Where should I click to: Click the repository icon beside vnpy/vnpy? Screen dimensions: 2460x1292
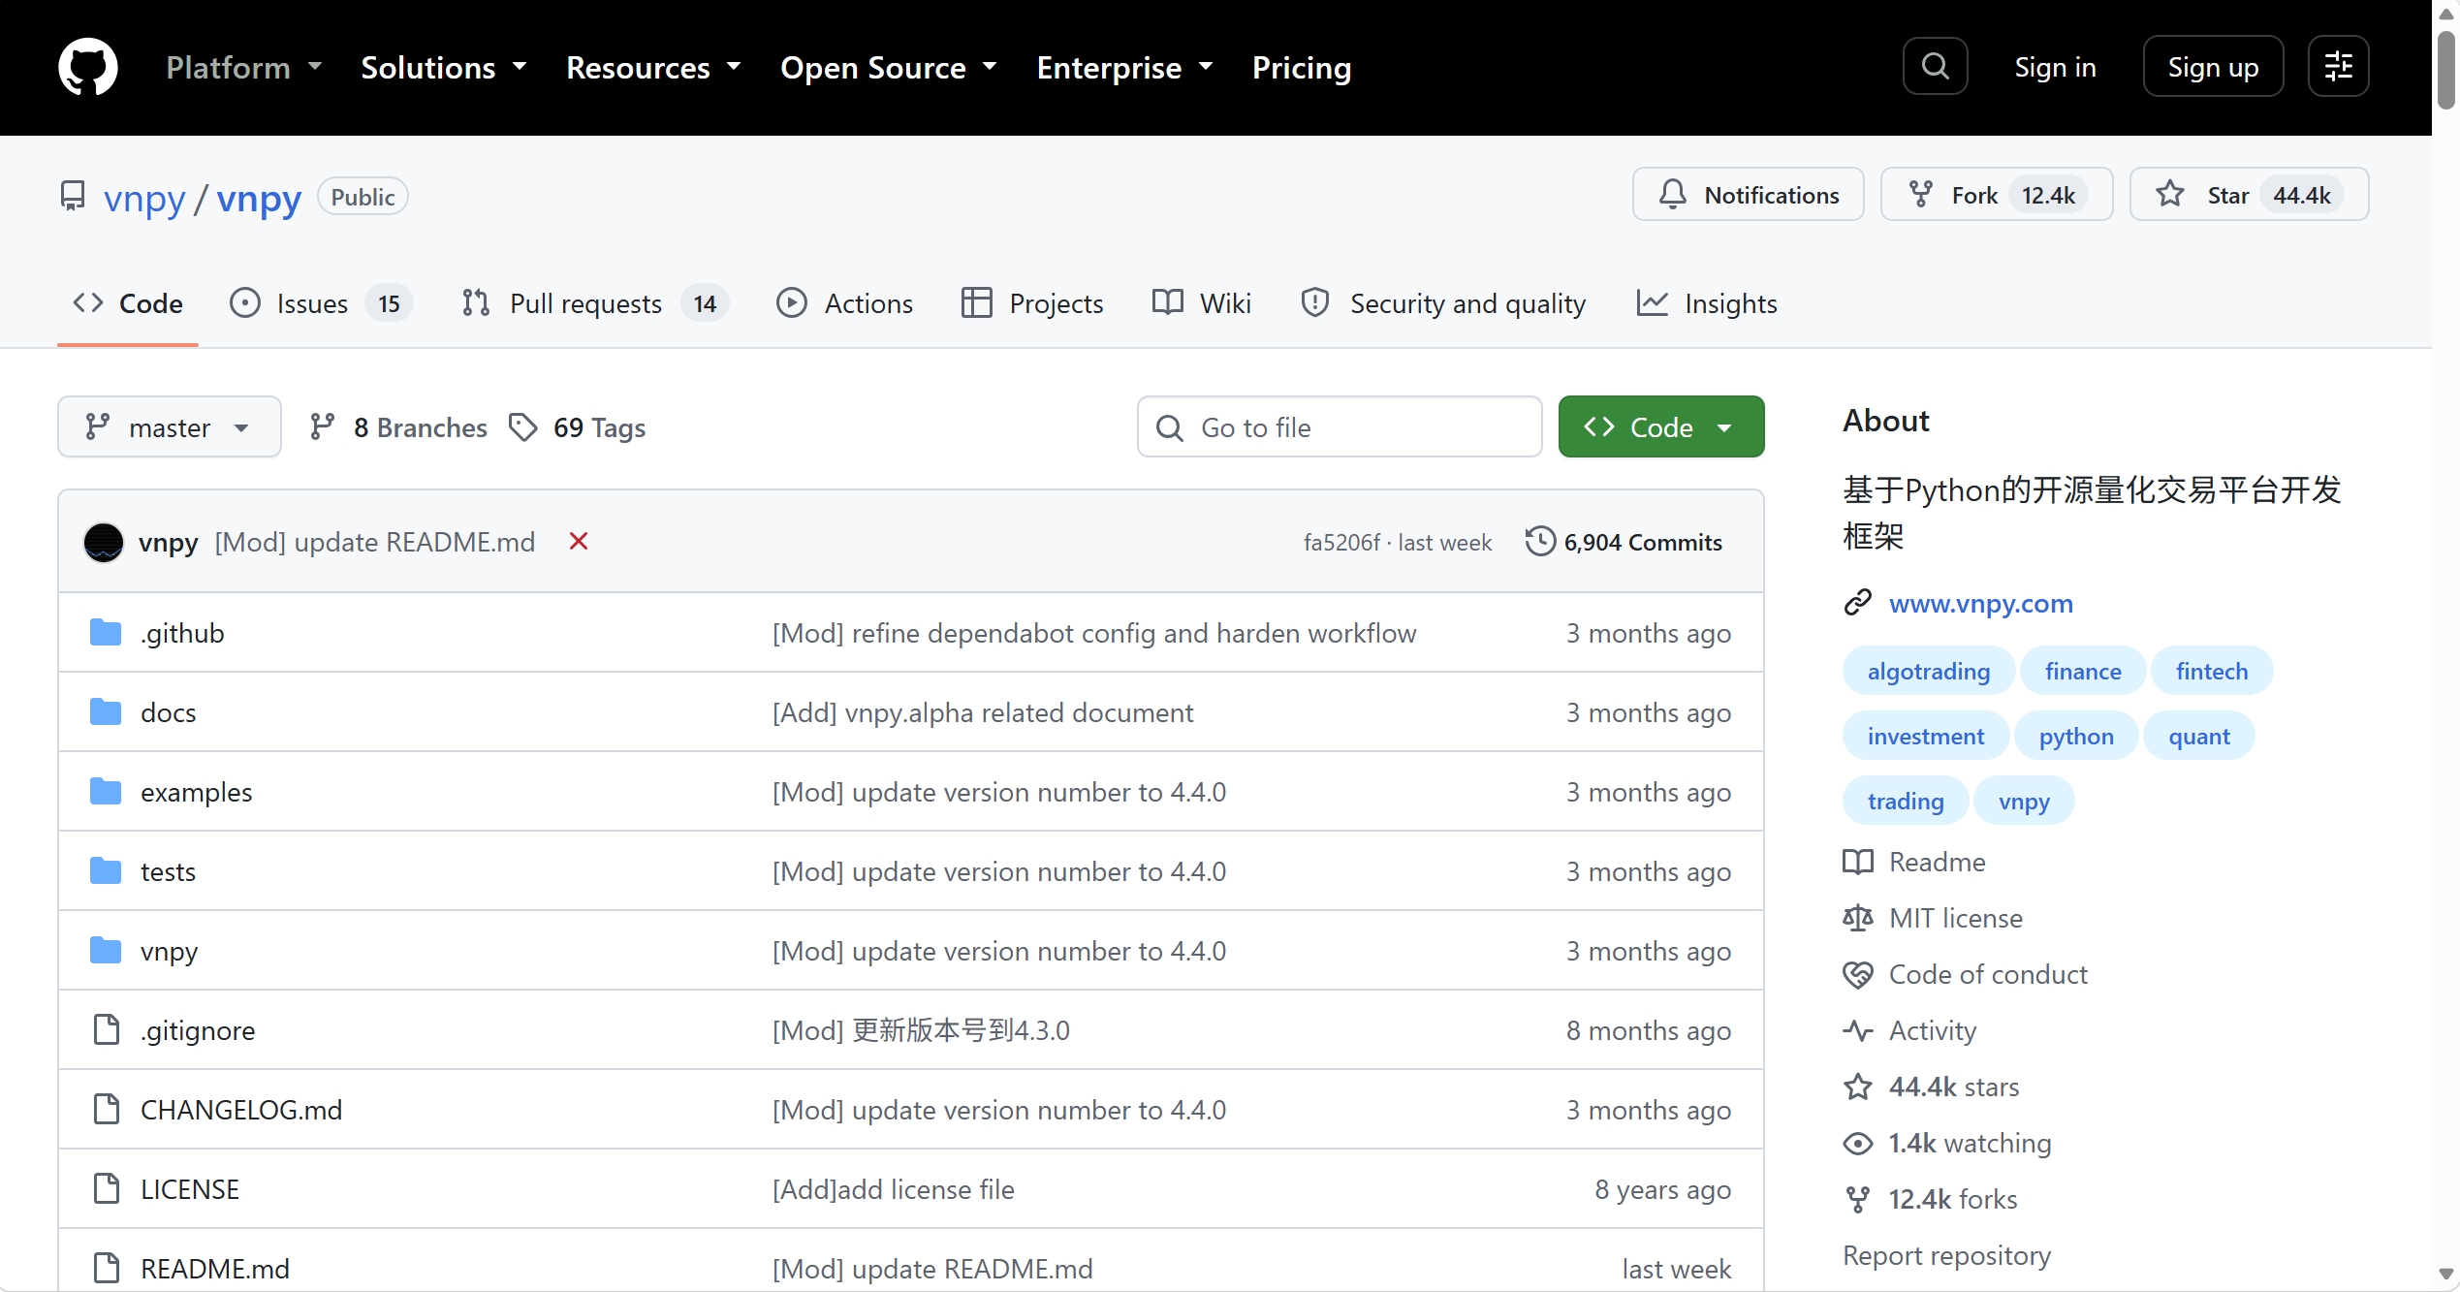pyautogui.click(x=73, y=197)
